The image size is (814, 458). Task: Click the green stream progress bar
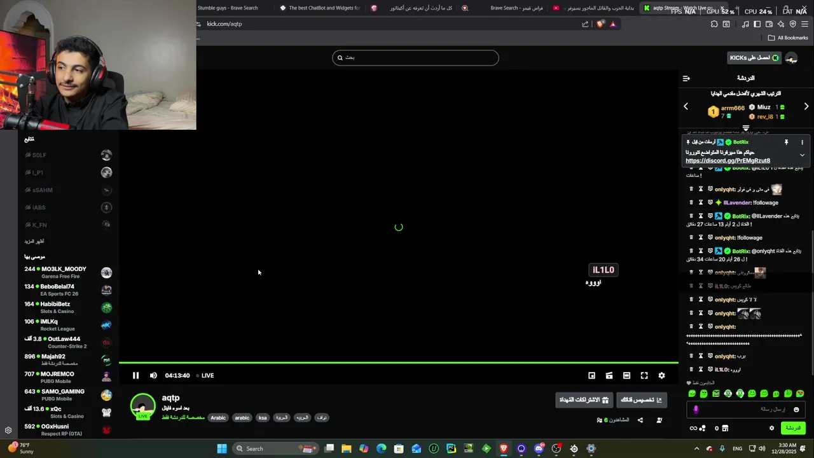(399, 363)
